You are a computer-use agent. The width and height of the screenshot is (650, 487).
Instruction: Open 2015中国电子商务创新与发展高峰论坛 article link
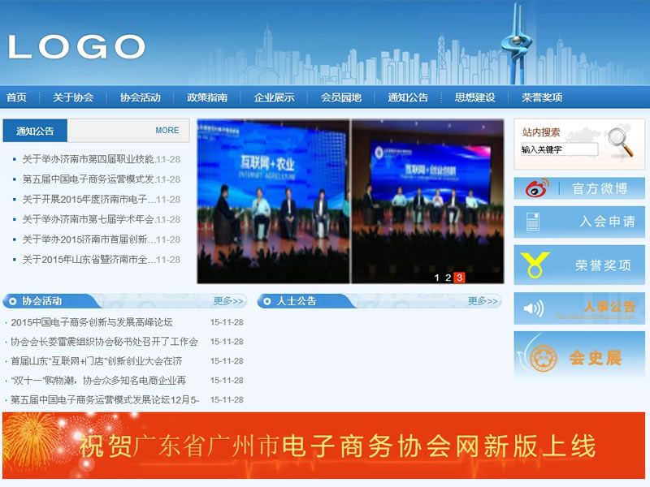tap(92, 322)
